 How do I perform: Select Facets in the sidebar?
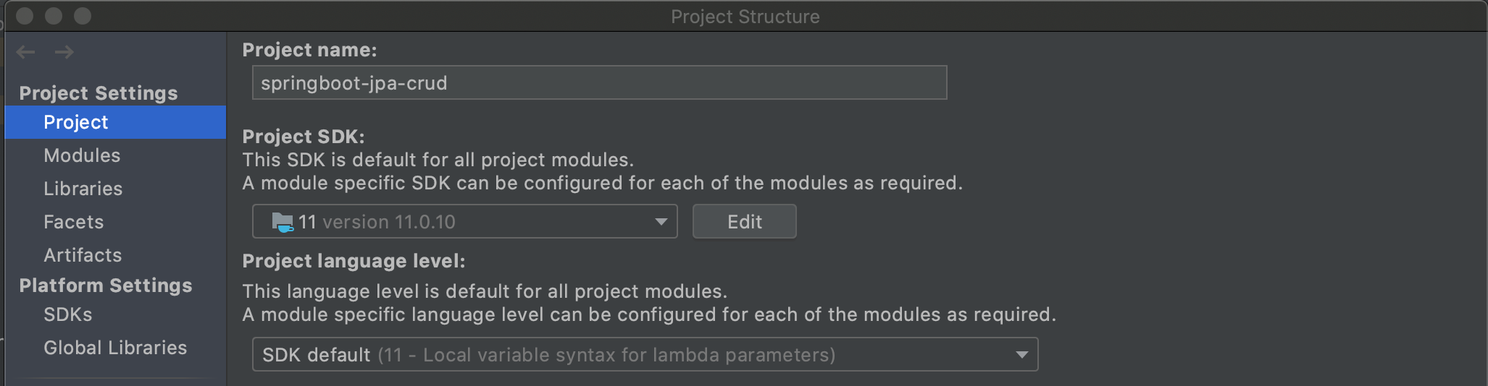pos(74,222)
